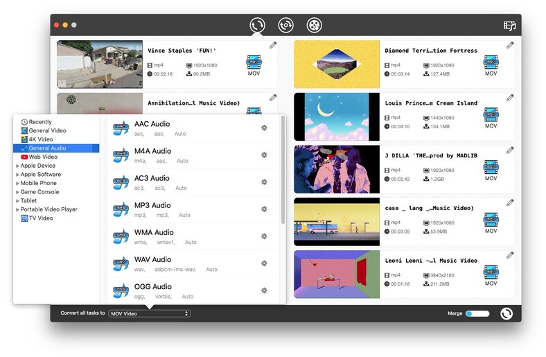This screenshot has height=357, width=546.
Task: Choose the MP3 Audio format
Action: pos(193,209)
